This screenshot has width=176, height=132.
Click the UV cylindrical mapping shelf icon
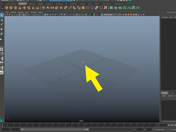coord(116,8)
